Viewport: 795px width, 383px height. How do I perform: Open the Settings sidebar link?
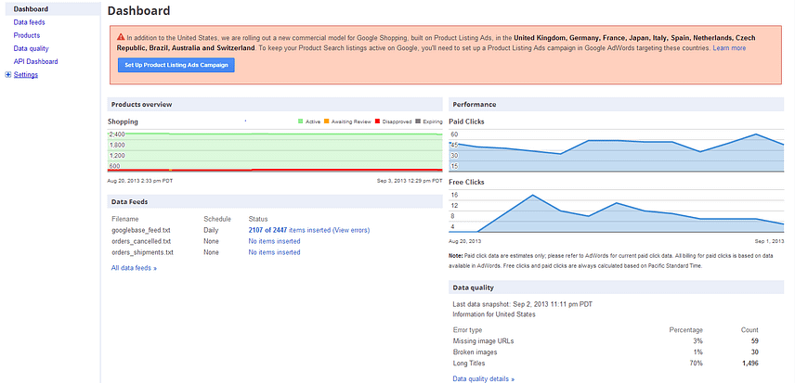(x=26, y=74)
